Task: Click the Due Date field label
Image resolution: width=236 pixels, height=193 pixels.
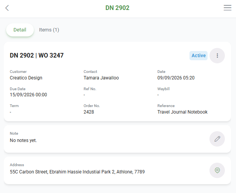Action: click(x=17, y=89)
